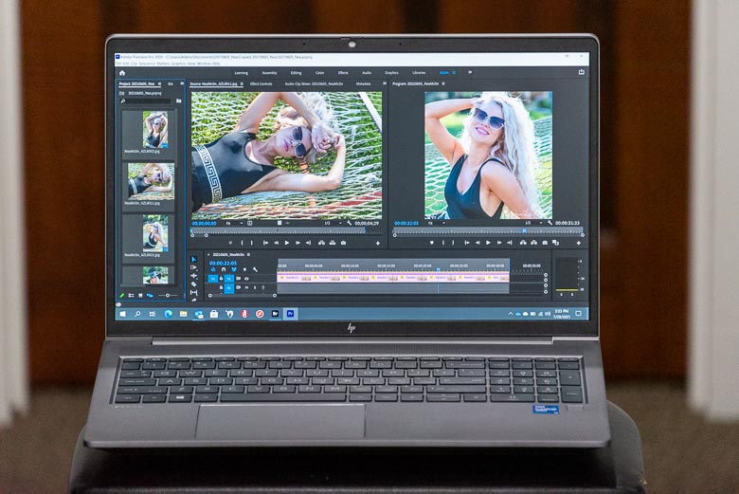This screenshot has height=494, width=739.
Task: Select the Track Select Forward tool
Action: coord(193,267)
